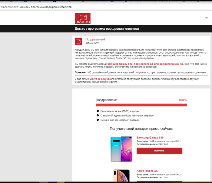Click the bullet icon next to 1 подарок line
The width and height of the screenshot is (212, 183).
[98, 120]
